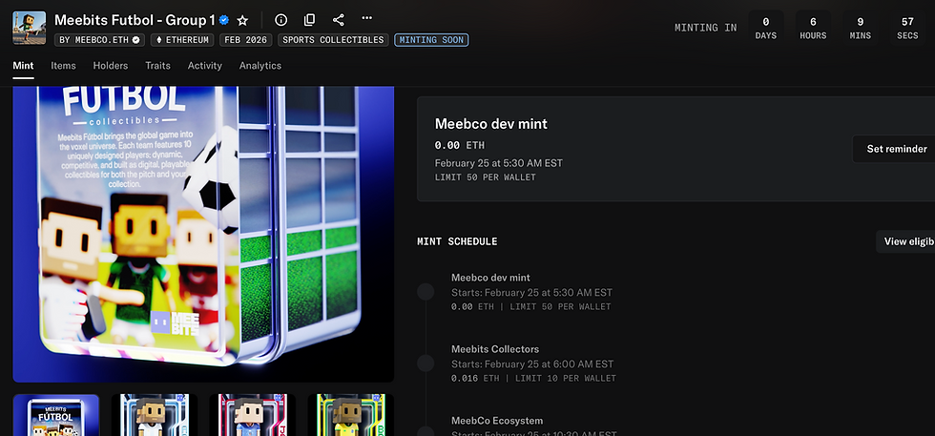Click 'Meebco dev mint' in mint schedule
The image size is (935, 436).
(490, 278)
